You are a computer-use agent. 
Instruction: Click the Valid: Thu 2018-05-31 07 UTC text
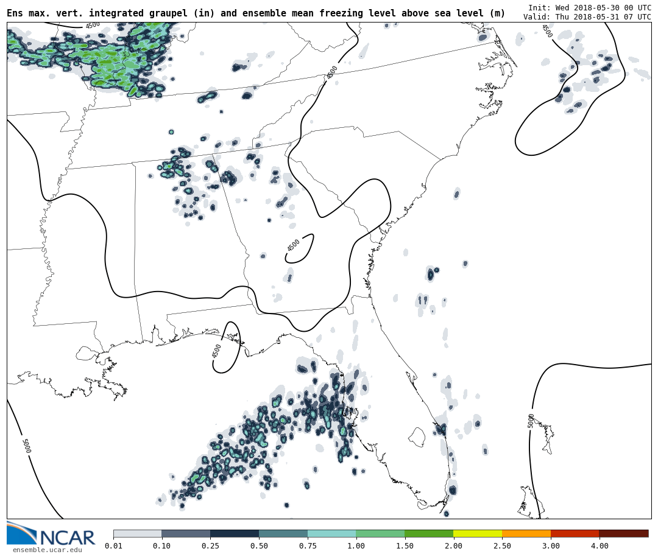tap(587, 17)
